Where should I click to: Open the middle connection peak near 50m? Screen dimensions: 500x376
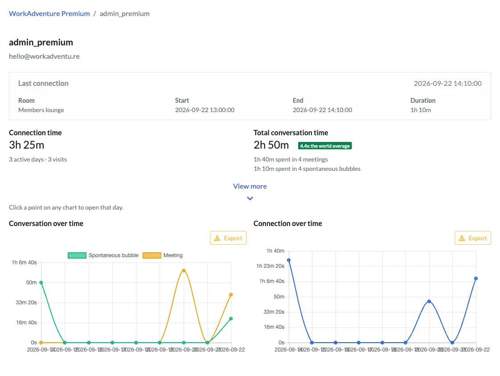pyautogui.click(x=429, y=301)
